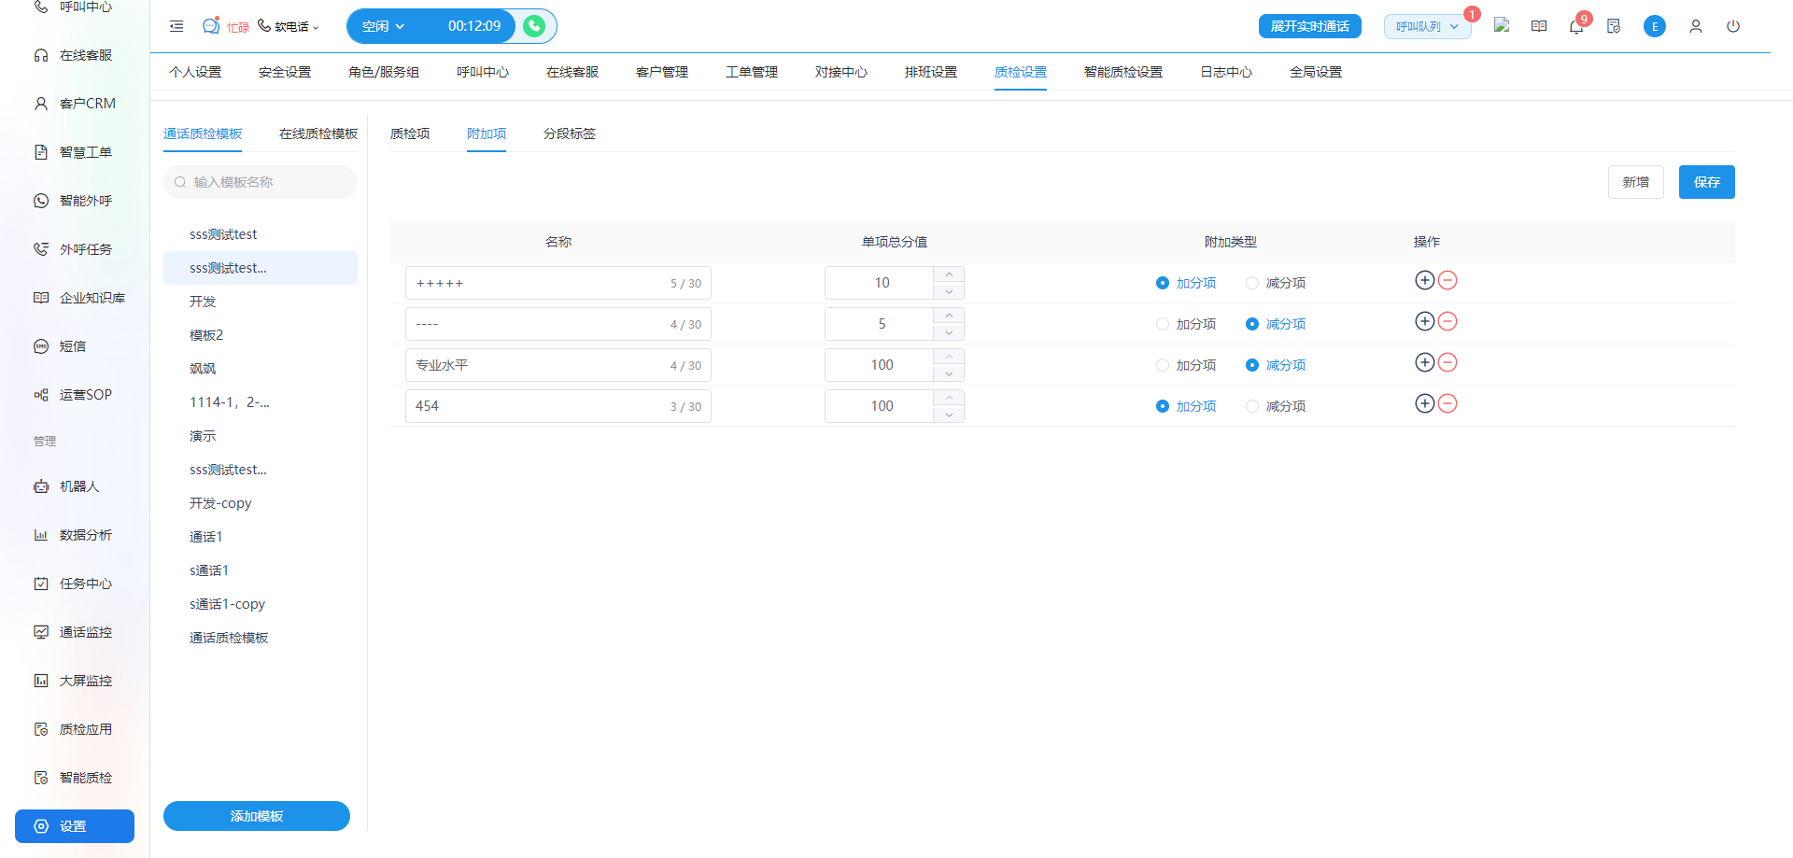Increase the 454 row score value
Screen dimensions: 1793x858
[x=949, y=398]
